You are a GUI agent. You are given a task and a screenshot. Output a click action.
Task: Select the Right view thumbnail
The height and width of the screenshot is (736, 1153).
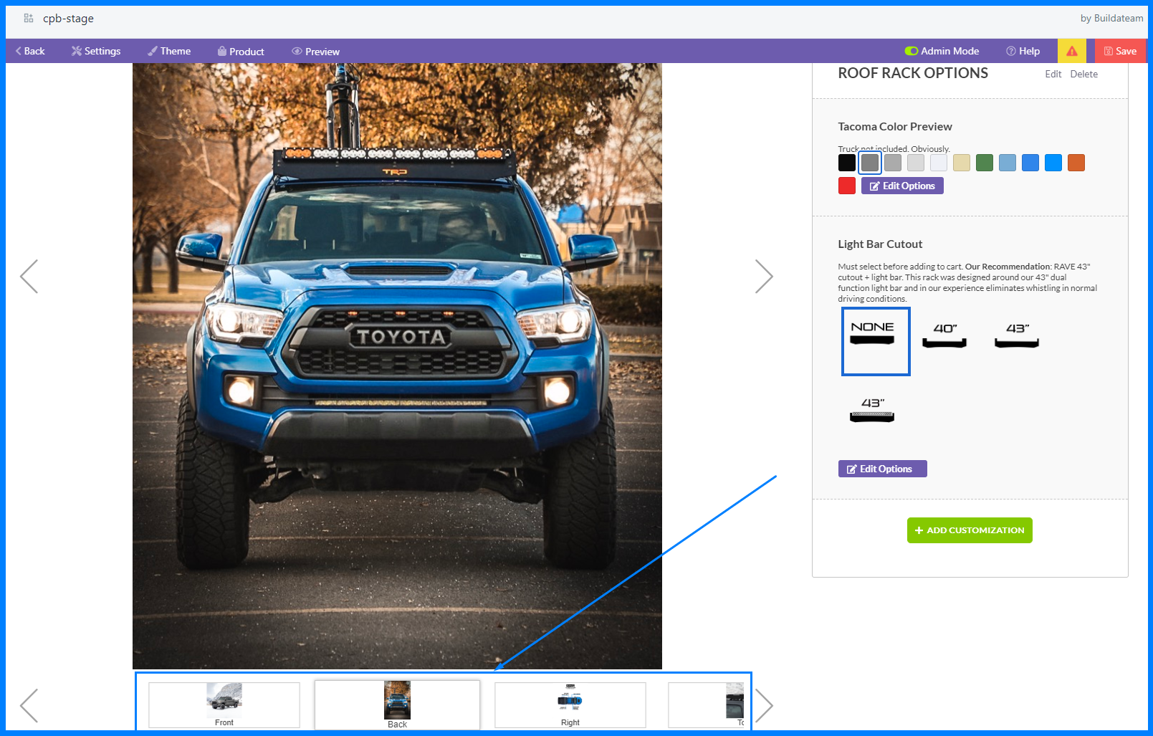tap(570, 705)
